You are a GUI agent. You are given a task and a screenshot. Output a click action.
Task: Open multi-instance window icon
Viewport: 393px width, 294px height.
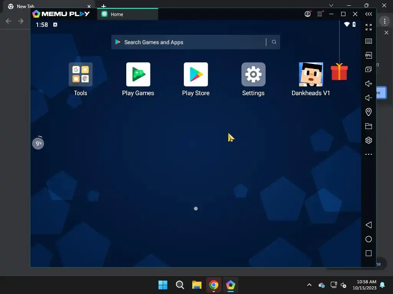[368, 69]
